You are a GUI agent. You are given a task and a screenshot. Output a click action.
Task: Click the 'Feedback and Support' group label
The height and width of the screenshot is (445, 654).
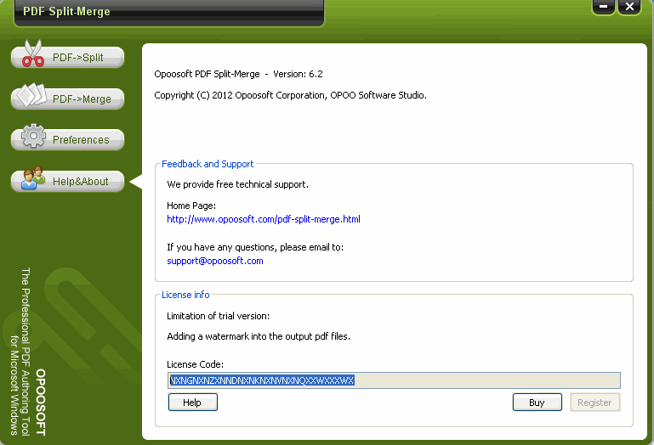pos(208,164)
